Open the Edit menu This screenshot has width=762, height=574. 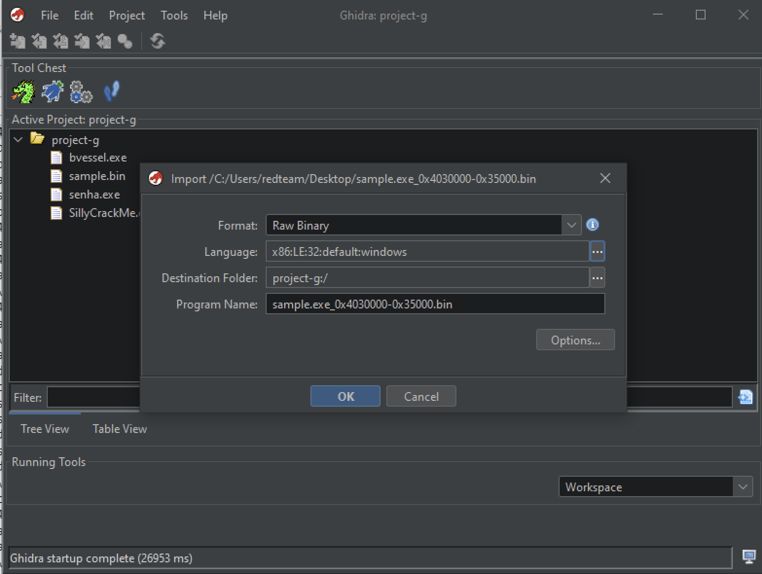pyautogui.click(x=84, y=16)
